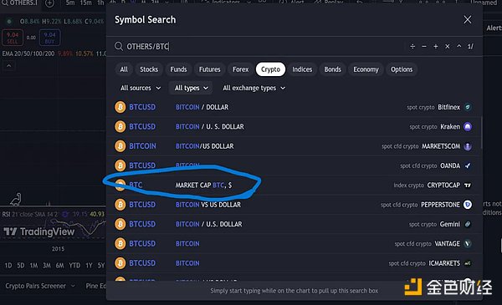
Task: Select the CRYPTOCAP Market Cap BTC result
Action: click(294, 186)
